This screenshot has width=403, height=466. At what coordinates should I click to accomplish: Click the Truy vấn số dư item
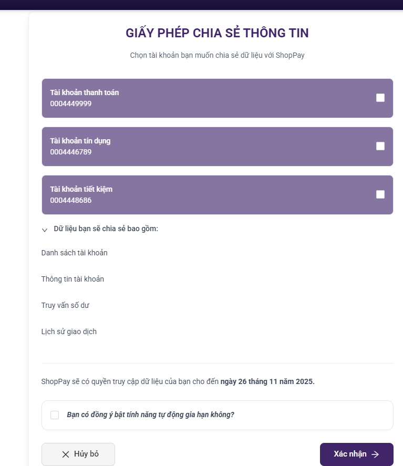coord(61,305)
